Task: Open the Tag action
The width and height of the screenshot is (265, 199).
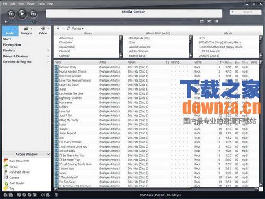Action: click(9, 188)
